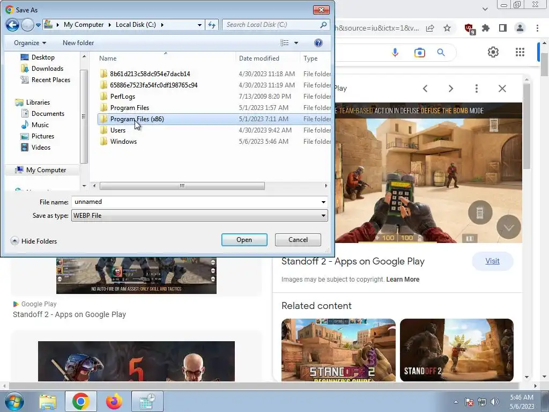
Task: Click the Visit button
Action: pyautogui.click(x=492, y=261)
